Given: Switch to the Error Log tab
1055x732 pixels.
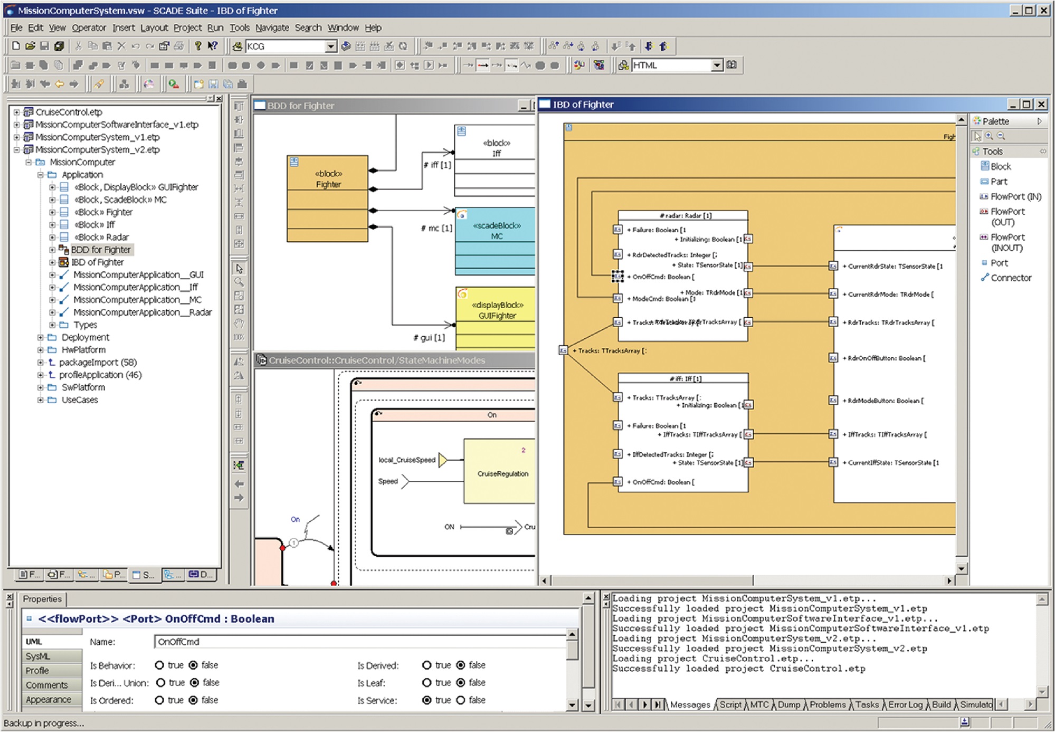Looking at the screenshot, I should click(x=906, y=705).
